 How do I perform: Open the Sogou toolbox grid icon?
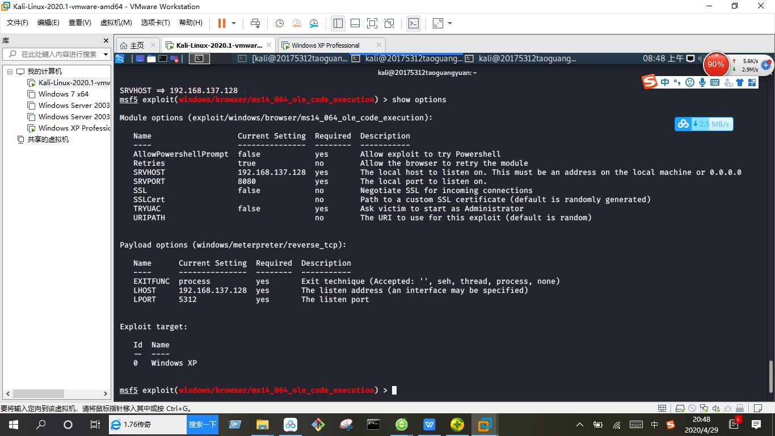pos(752,82)
